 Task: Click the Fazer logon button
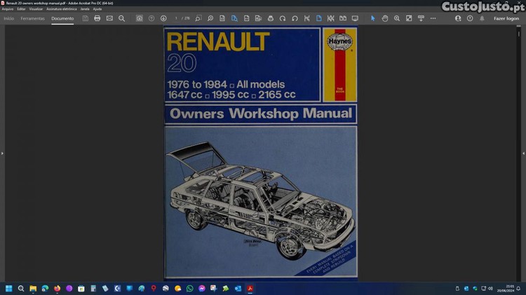[506, 18]
